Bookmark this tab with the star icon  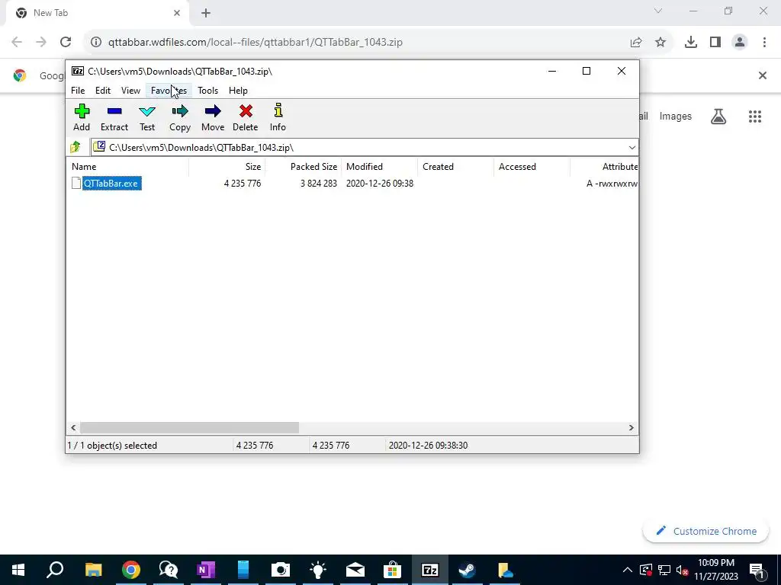pyautogui.click(x=660, y=43)
